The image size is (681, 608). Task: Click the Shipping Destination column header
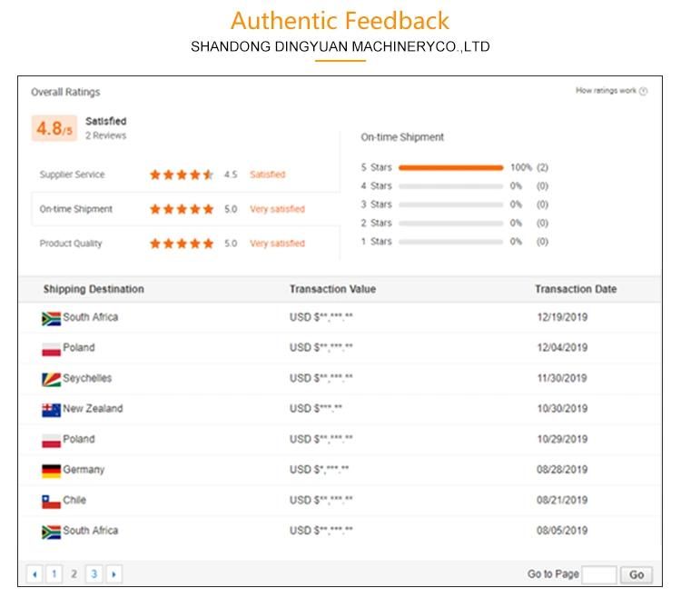[x=94, y=289]
